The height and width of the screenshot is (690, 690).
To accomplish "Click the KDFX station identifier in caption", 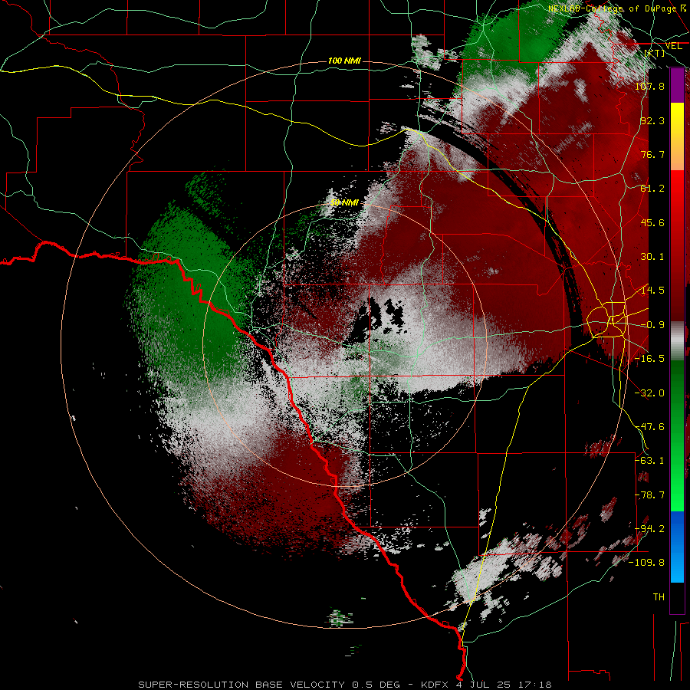I will point(435,685).
